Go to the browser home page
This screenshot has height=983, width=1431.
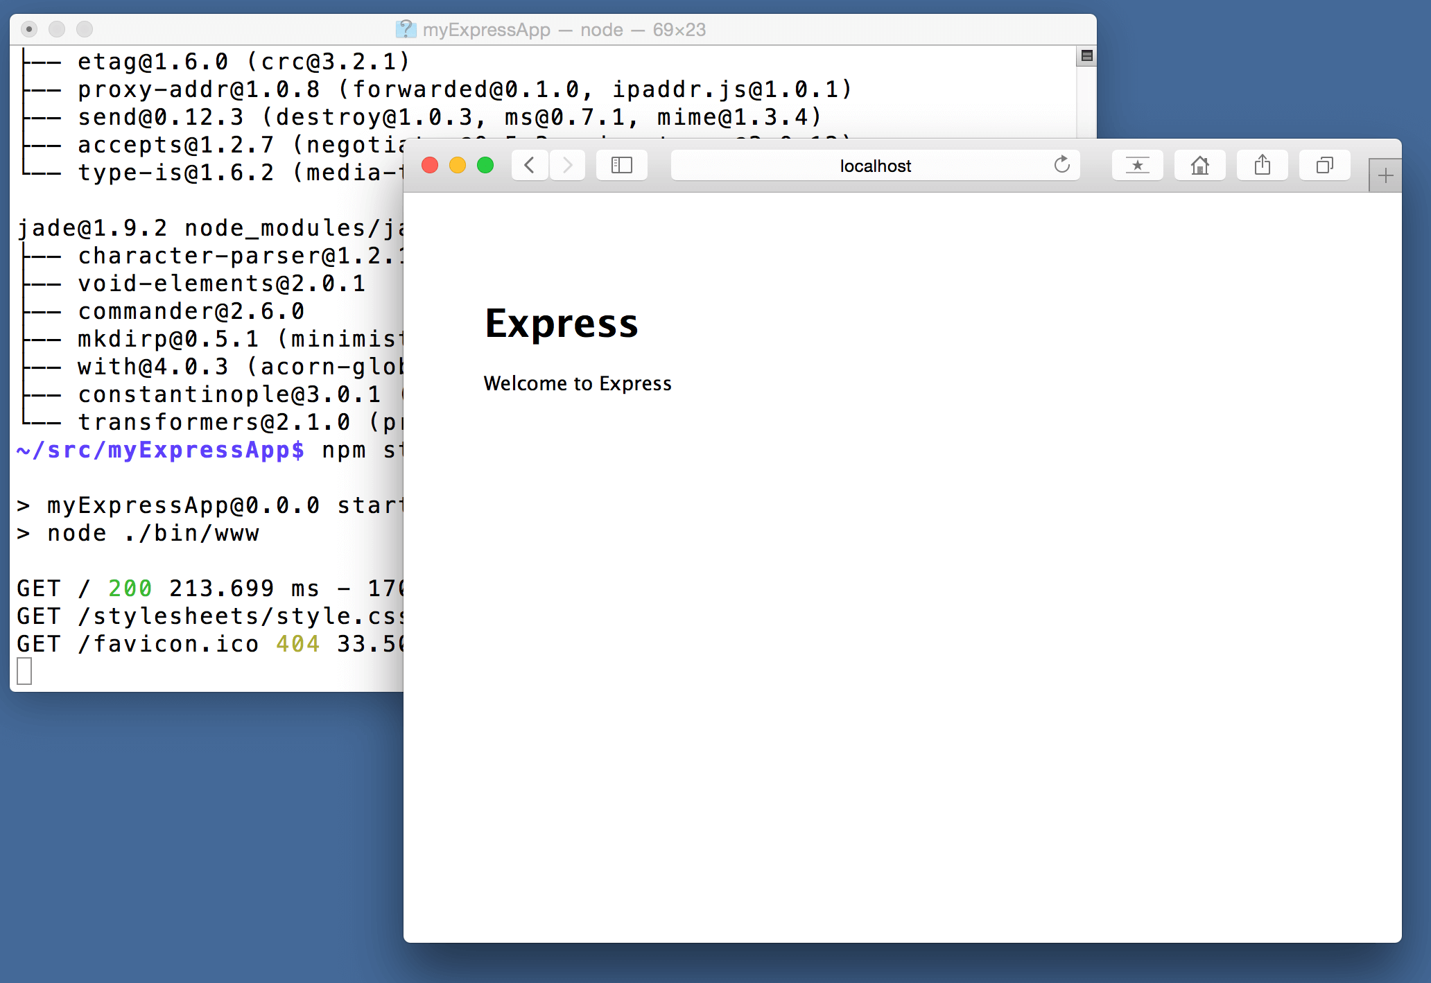tap(1199, 165)
